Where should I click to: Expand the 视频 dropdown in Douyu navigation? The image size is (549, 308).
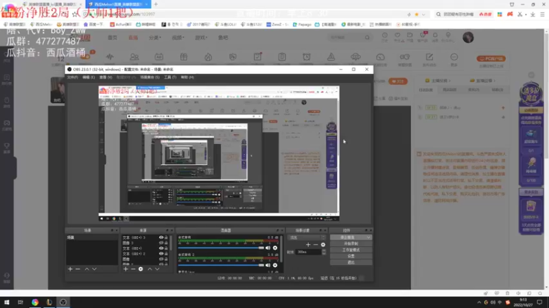coord(178,38)
